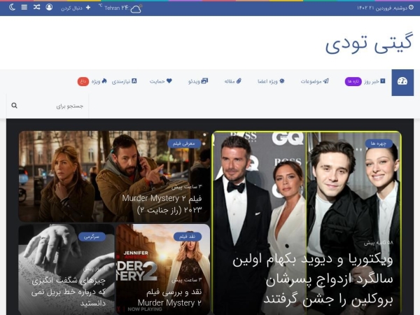Screen dimensions: 420x315
Task: Open the خبر روز menu item
Action: coord(372,81)
